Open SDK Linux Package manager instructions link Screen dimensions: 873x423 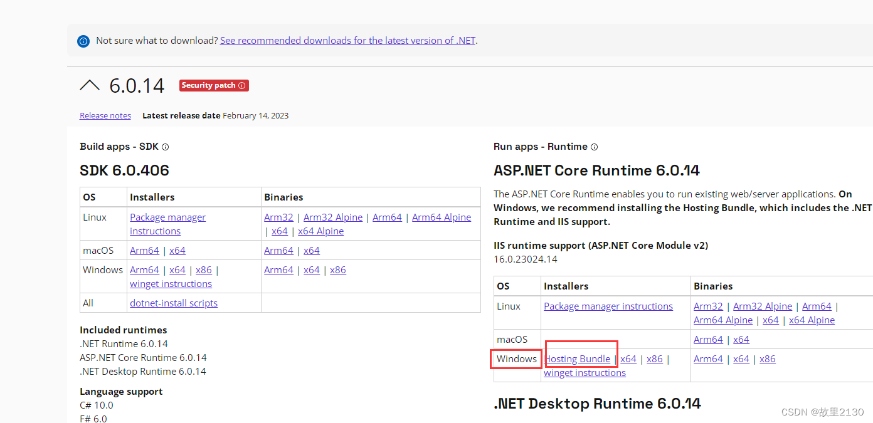coord(167,224)
